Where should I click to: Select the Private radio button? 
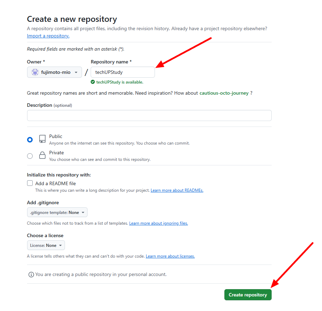click(30, 156)
